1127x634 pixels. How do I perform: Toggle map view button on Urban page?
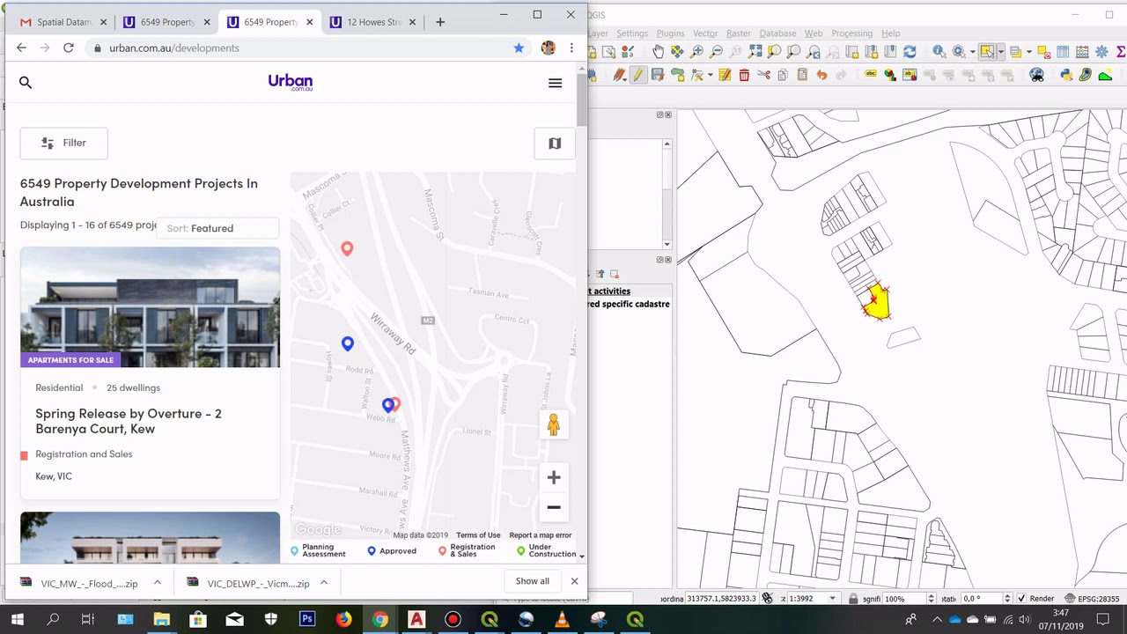555,144
